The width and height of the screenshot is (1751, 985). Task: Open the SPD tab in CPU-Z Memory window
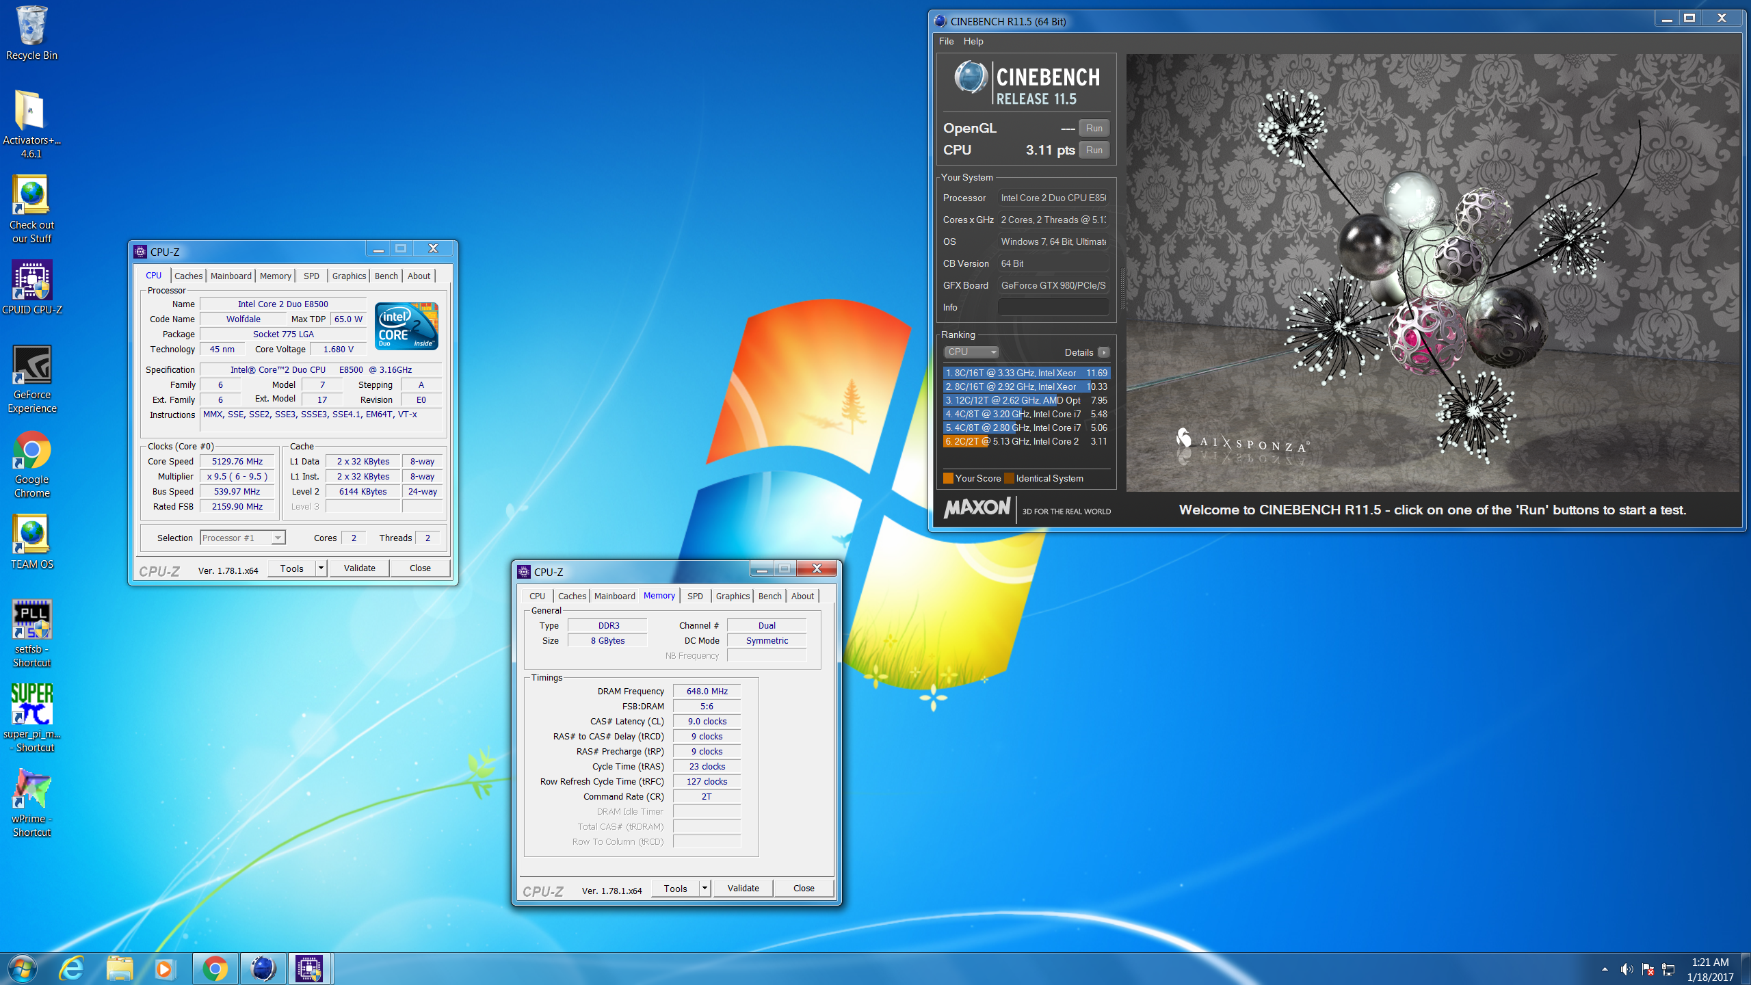pos(695,596)
